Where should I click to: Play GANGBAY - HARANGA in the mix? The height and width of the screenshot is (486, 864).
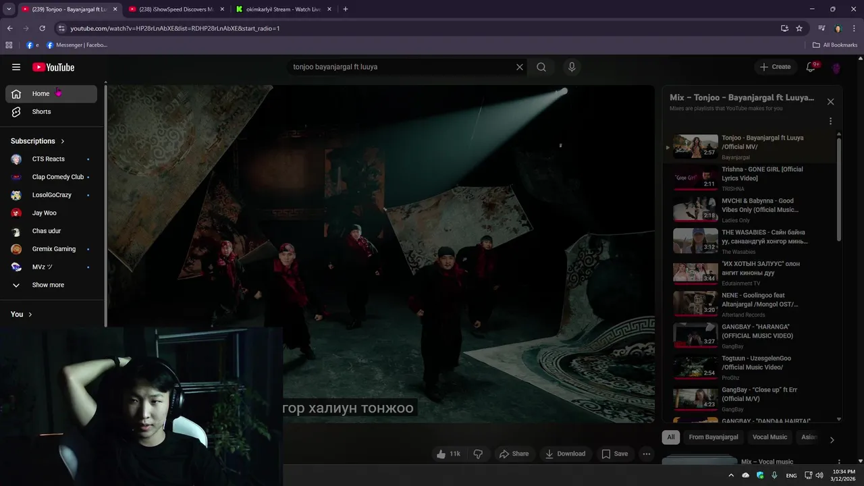[x=749, y=335]
